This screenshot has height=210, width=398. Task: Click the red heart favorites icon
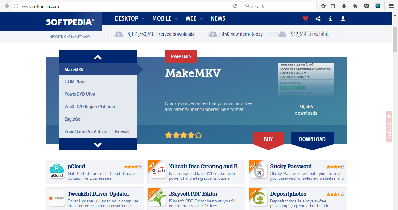coord(306,19)
